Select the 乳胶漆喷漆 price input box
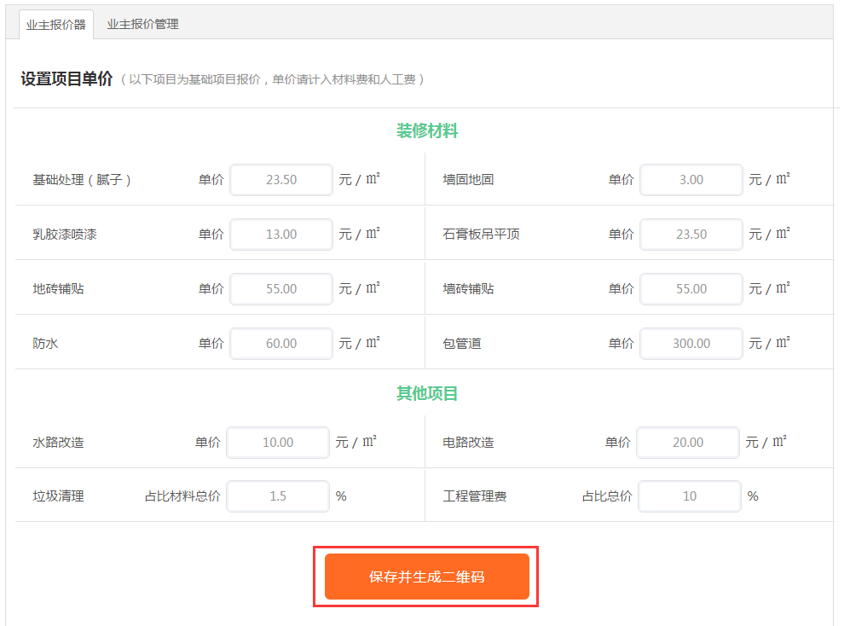The image size is (844, 626). click(x=281, y=235)
